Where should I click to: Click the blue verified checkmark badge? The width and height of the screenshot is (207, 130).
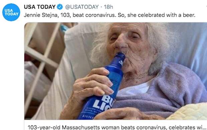click(x=60, y=7)
